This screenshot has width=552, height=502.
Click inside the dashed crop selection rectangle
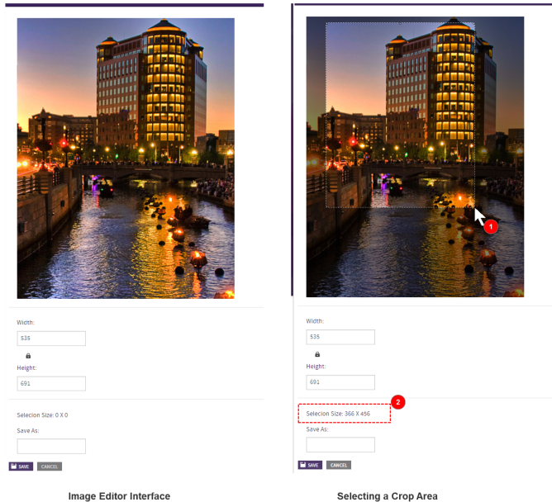click(400, 116)
